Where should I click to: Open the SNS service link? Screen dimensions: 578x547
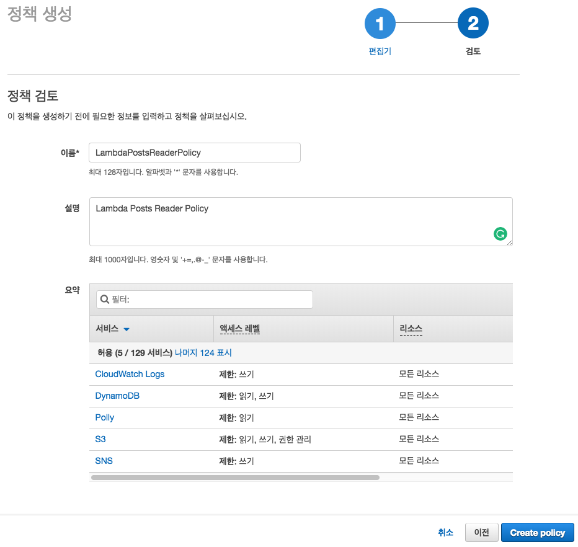click(104, 461)
